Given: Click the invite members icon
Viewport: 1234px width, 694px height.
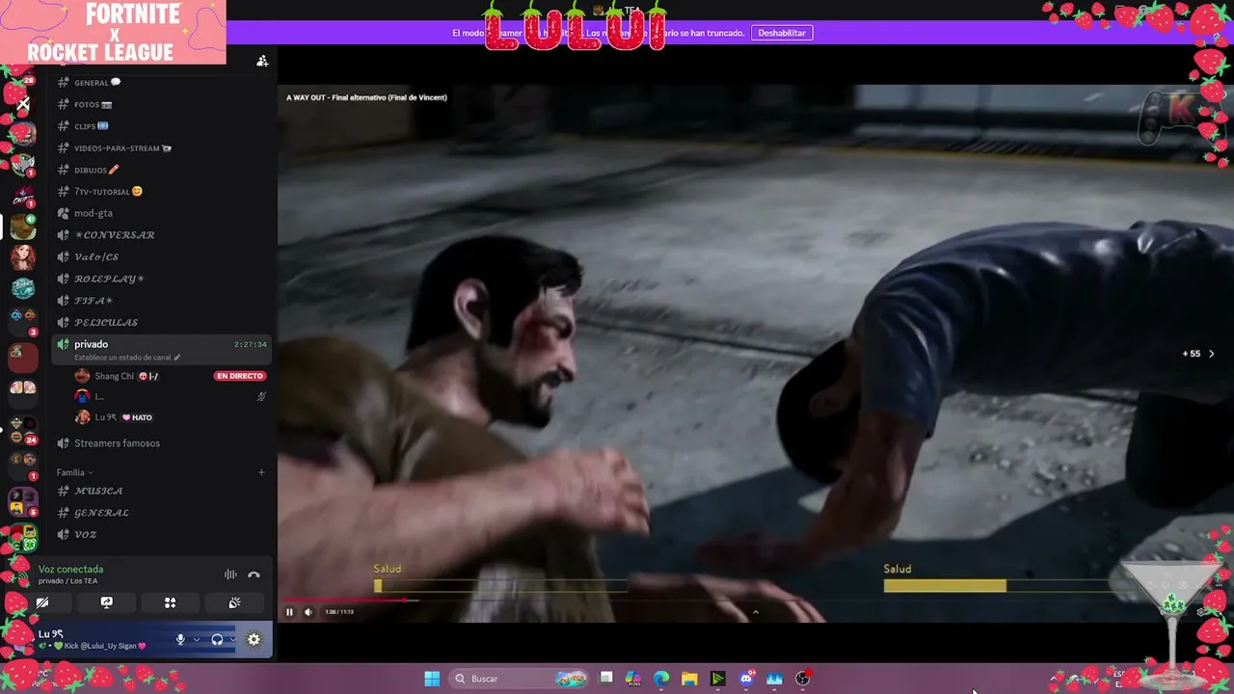Looking at the screenshot, I should (x=262, y=61).
